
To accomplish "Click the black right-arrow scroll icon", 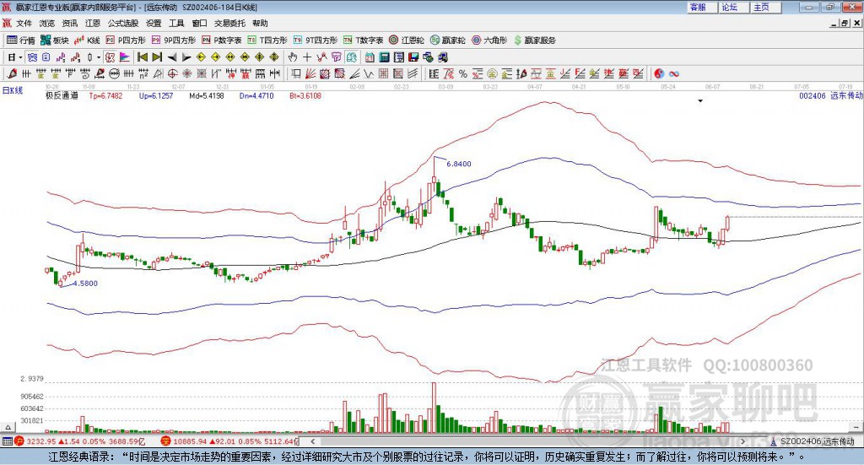I will [186, 57].
